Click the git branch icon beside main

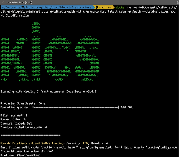(97, 7)
